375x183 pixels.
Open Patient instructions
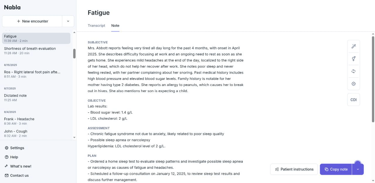pyautogui.click(x=294, y=169)
